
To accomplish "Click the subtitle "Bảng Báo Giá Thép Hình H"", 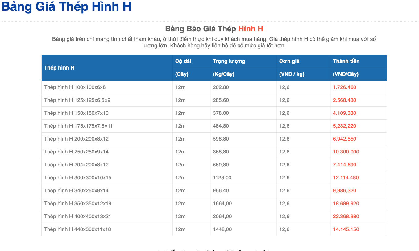I will tap(214, 29).
